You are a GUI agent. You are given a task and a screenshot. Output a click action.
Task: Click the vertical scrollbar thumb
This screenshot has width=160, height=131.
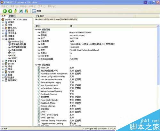point(158,56)
